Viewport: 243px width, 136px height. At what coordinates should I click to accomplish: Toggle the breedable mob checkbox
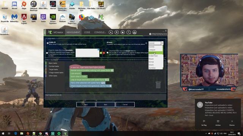pyautogui.click(x=47, y=53)
